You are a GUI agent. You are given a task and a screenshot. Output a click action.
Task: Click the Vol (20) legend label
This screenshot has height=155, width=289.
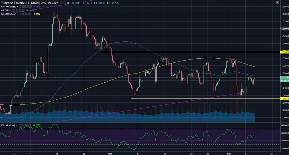(x=4, y=10)
